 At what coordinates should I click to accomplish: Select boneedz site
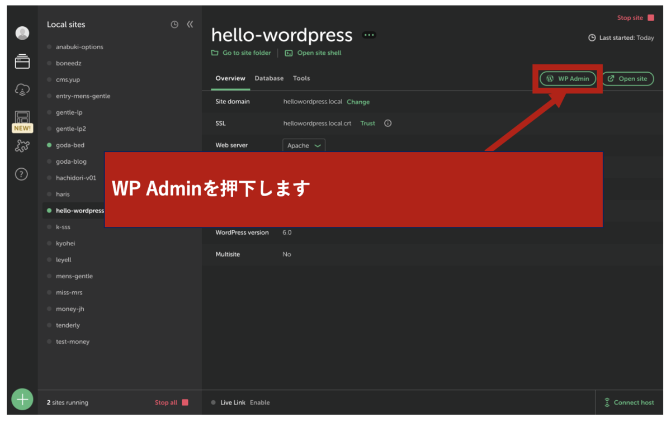coord(69,63)
